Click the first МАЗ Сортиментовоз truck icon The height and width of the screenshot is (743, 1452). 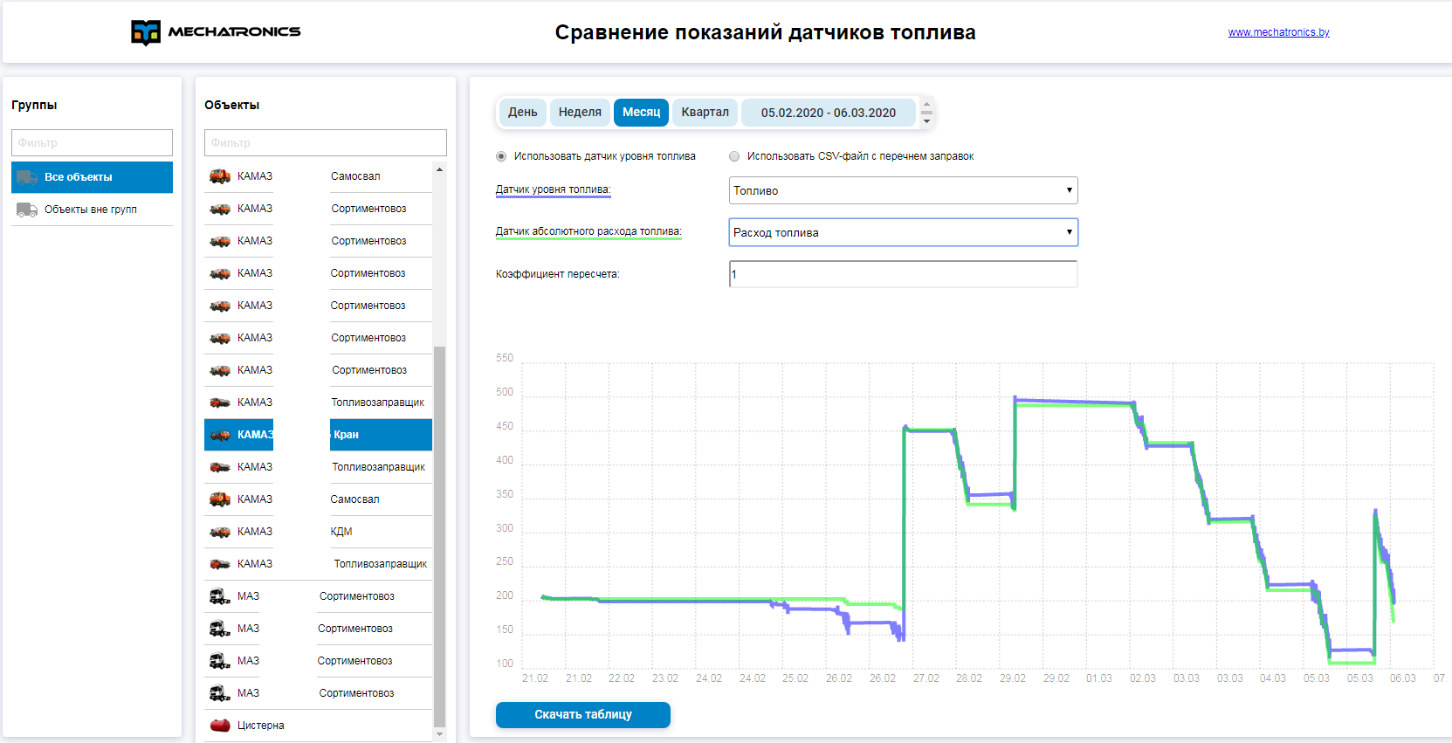(x=219, y=596)
